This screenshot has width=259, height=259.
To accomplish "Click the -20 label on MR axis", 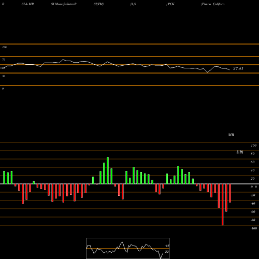I will (x=253, y=195).
